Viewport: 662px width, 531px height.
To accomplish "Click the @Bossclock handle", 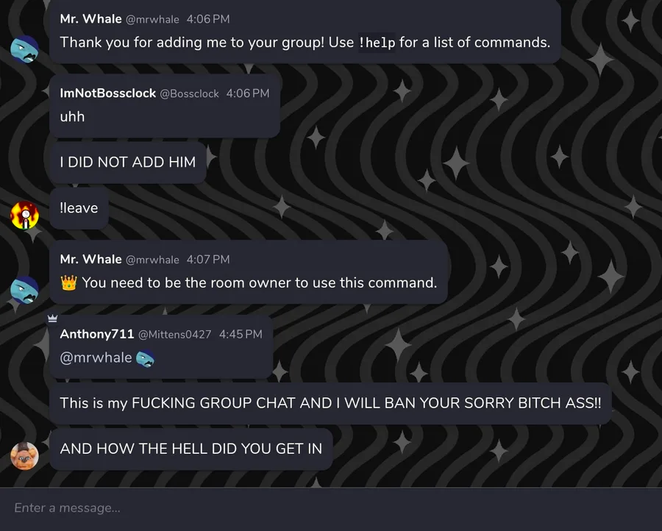I will 189,94.
